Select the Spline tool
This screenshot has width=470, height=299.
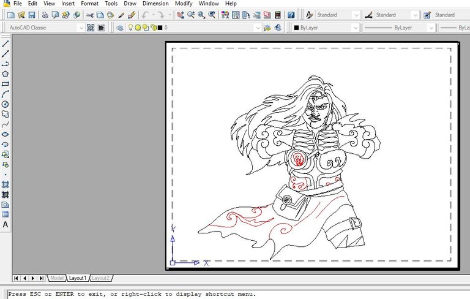point(6,124)
